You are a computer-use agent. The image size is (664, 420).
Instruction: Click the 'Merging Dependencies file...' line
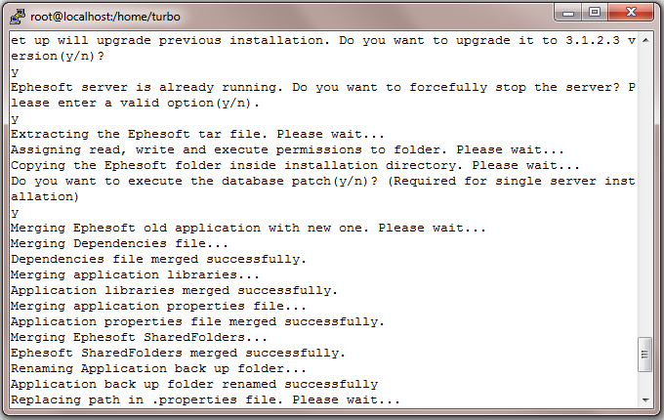[119, 243]
